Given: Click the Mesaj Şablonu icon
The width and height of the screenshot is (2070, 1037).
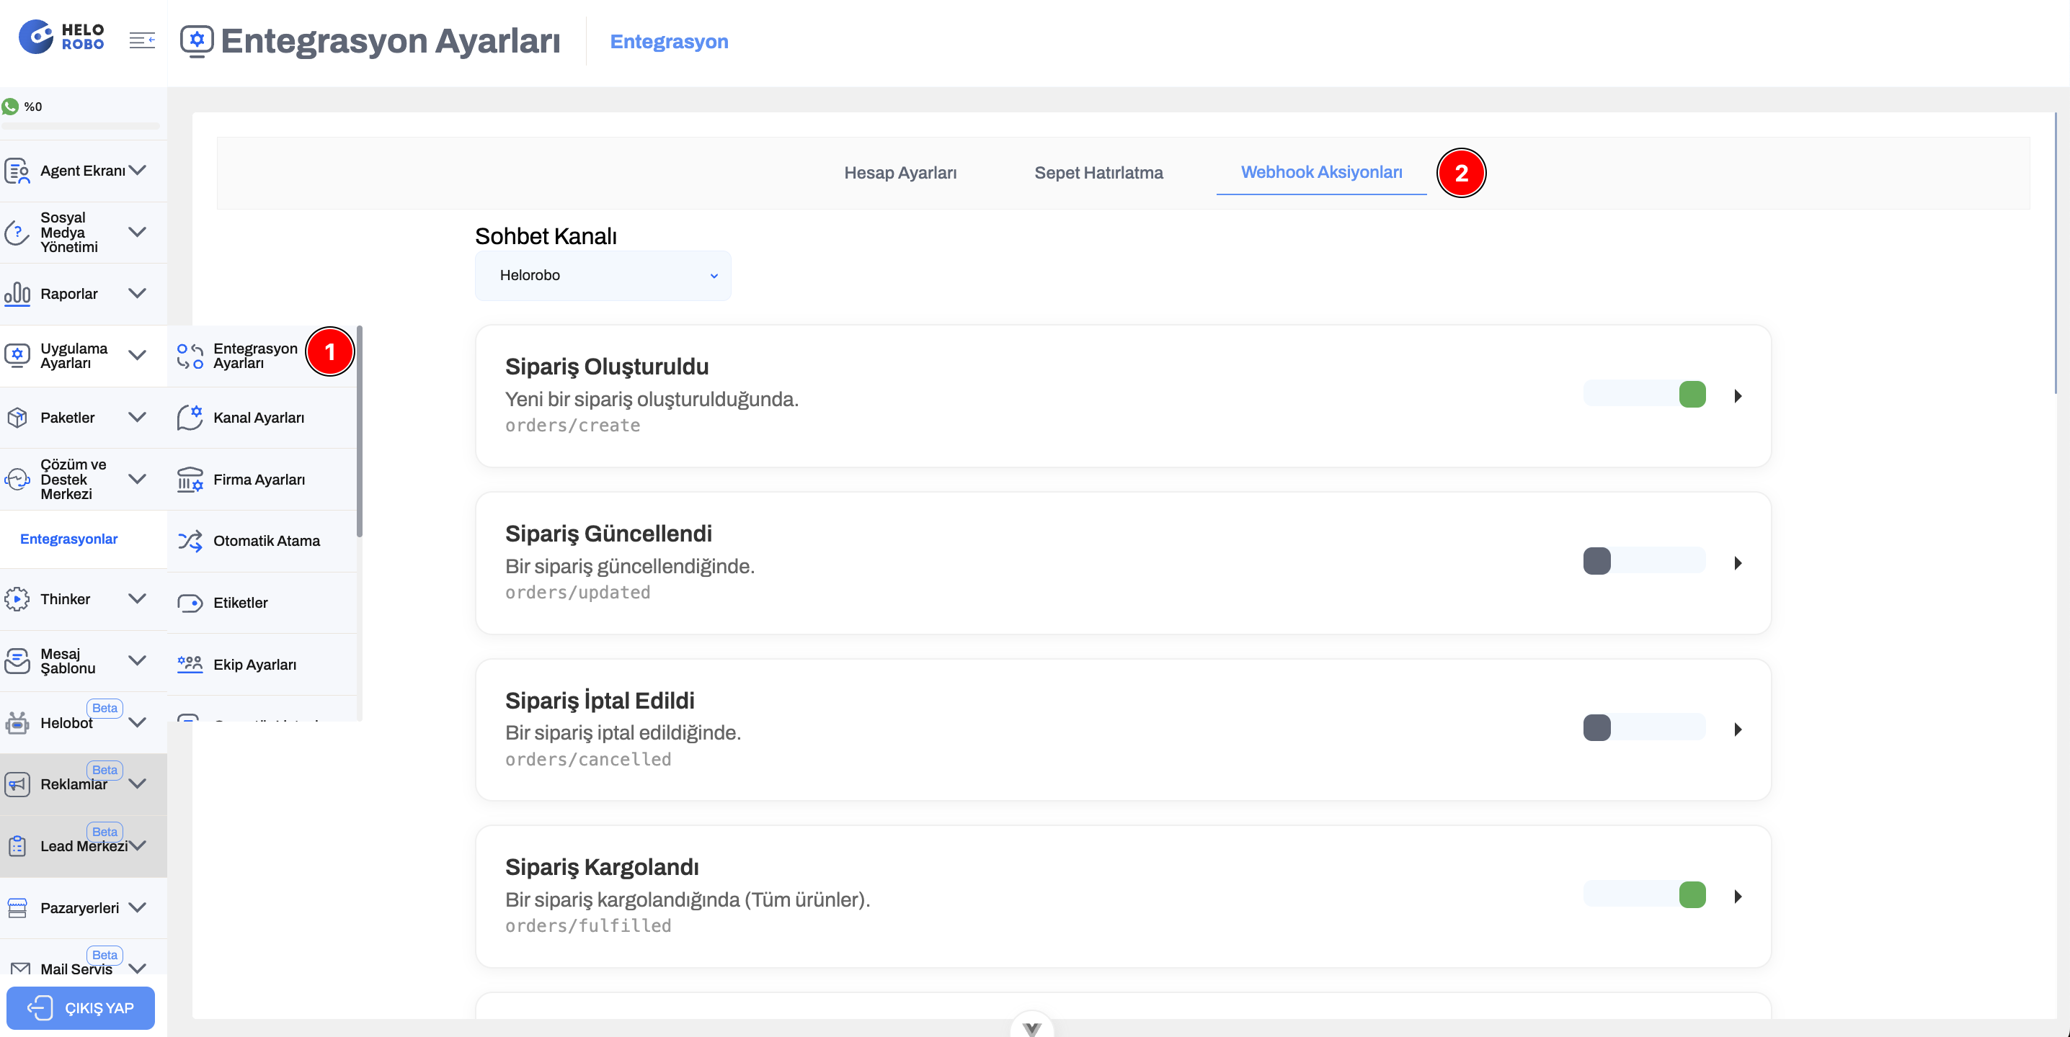Looking at the screenshot, I should click(17, 660).
